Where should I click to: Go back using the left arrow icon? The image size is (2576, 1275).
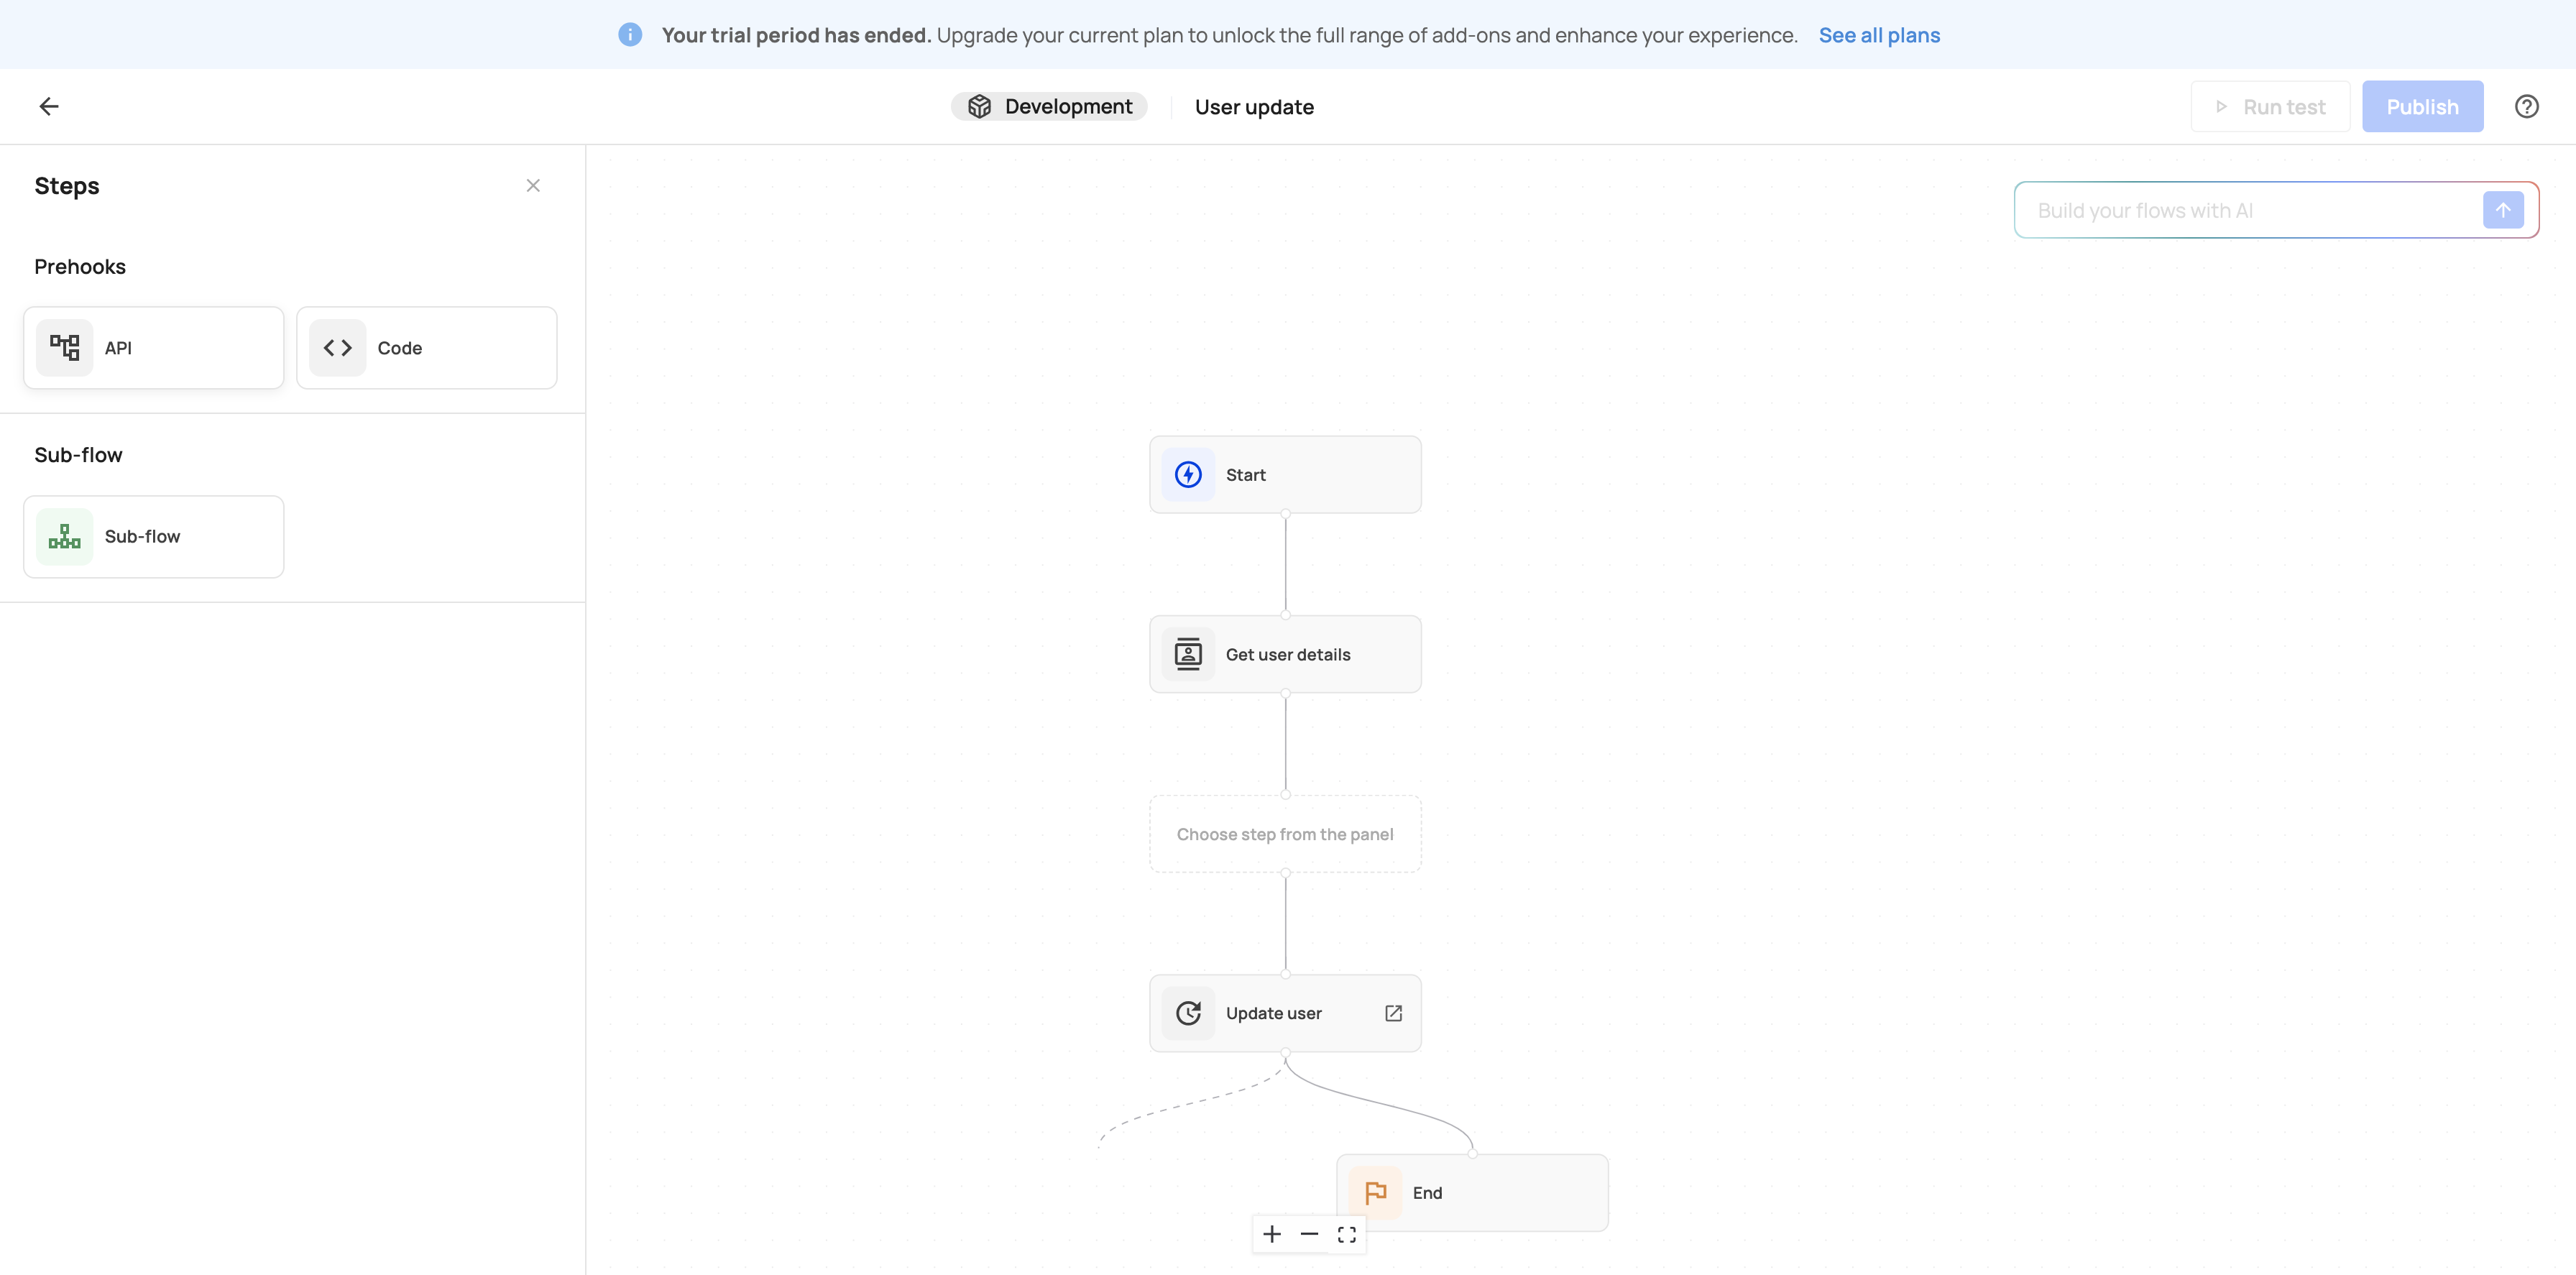click(x=49, y=106)
